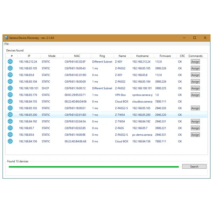
Task: Minimize the Device Discovery window
Action: pos(184,38)
